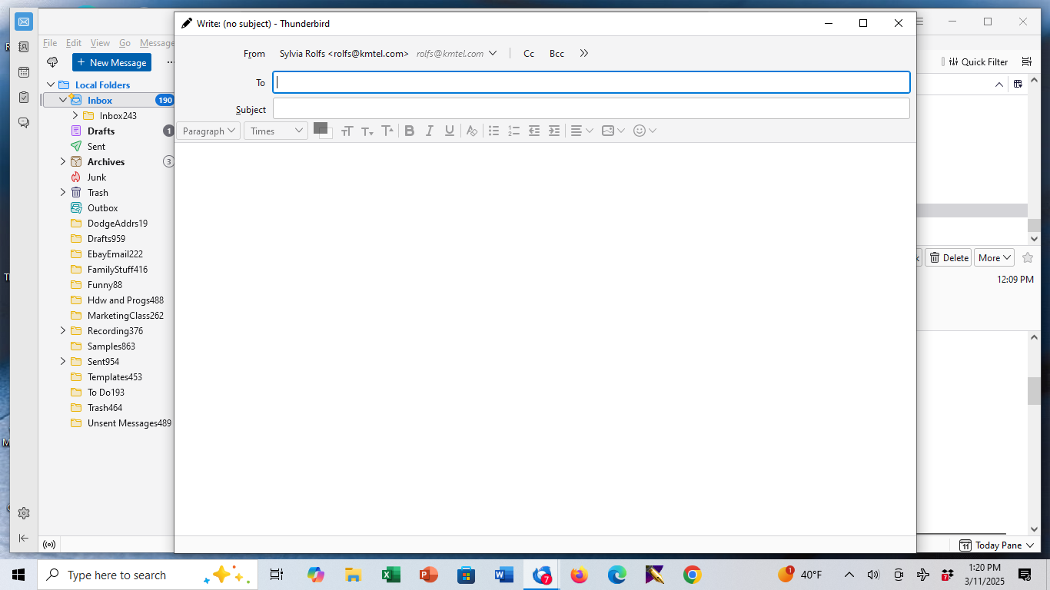Click the remove text styling icon
The height and width of the screenshot is (590, 1050).
coord(472,131)
